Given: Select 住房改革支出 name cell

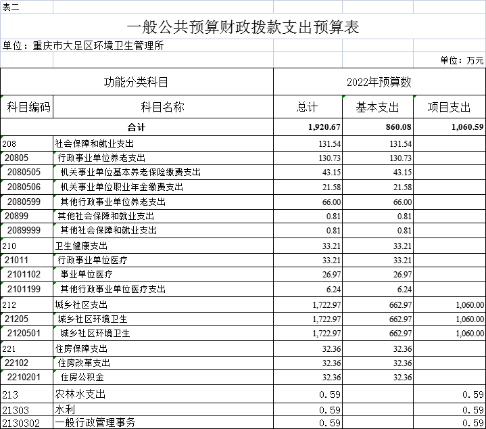Looking at the screenshot, I should pyautogui.click(x=163, y=363).
